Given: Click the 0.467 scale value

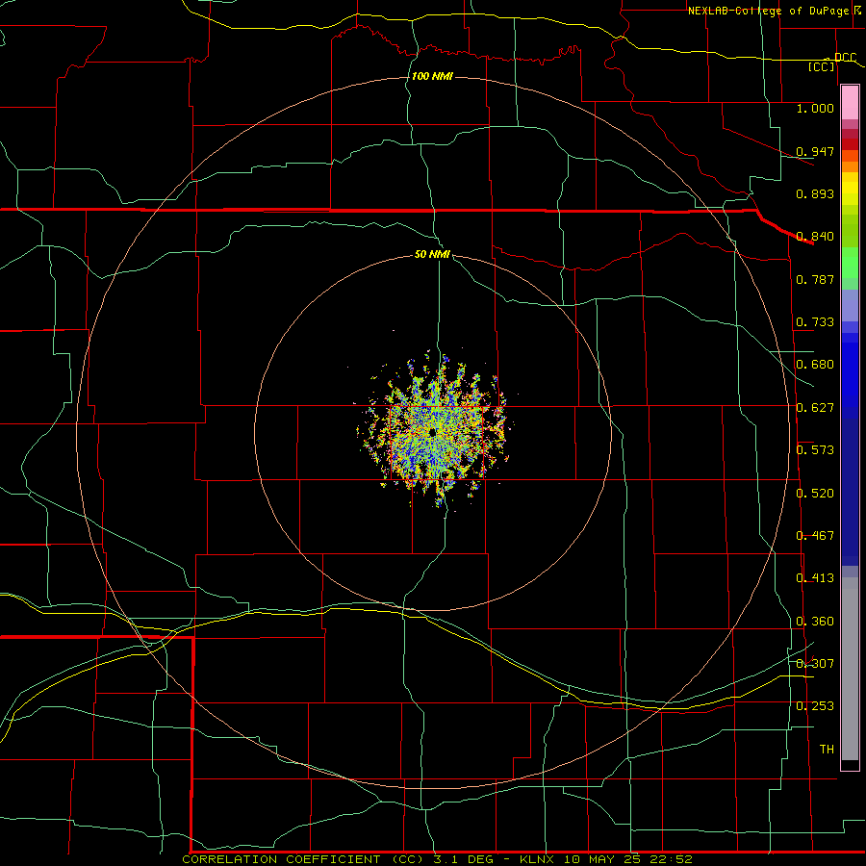Looking at the screenshot, I should coord(815,536).
